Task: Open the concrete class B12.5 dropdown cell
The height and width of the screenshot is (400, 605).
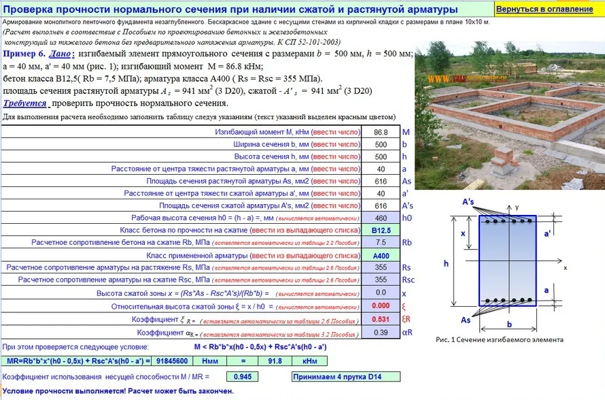Action: 381,231
